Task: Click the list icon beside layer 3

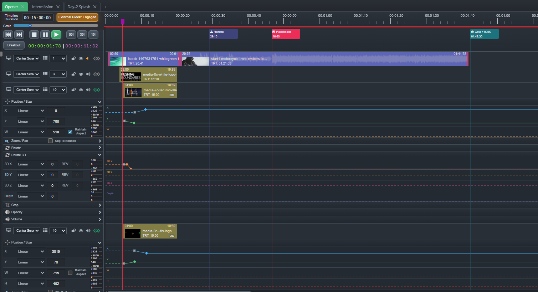Action: (45, 74)
